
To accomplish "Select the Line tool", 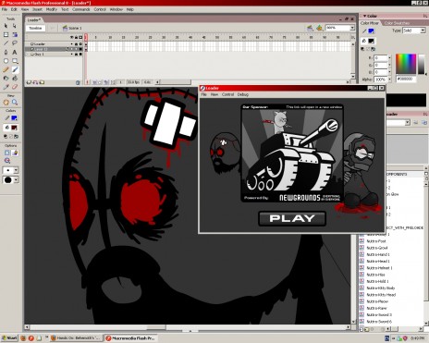I will [x=6, y=43].
